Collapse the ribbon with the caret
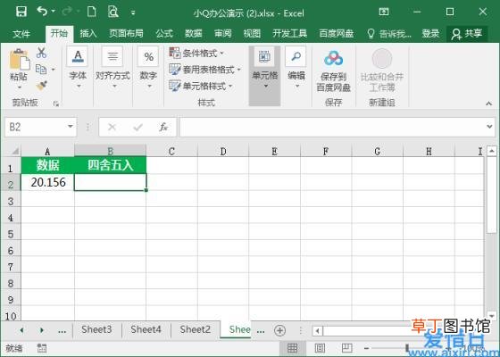 pos(488,104)
